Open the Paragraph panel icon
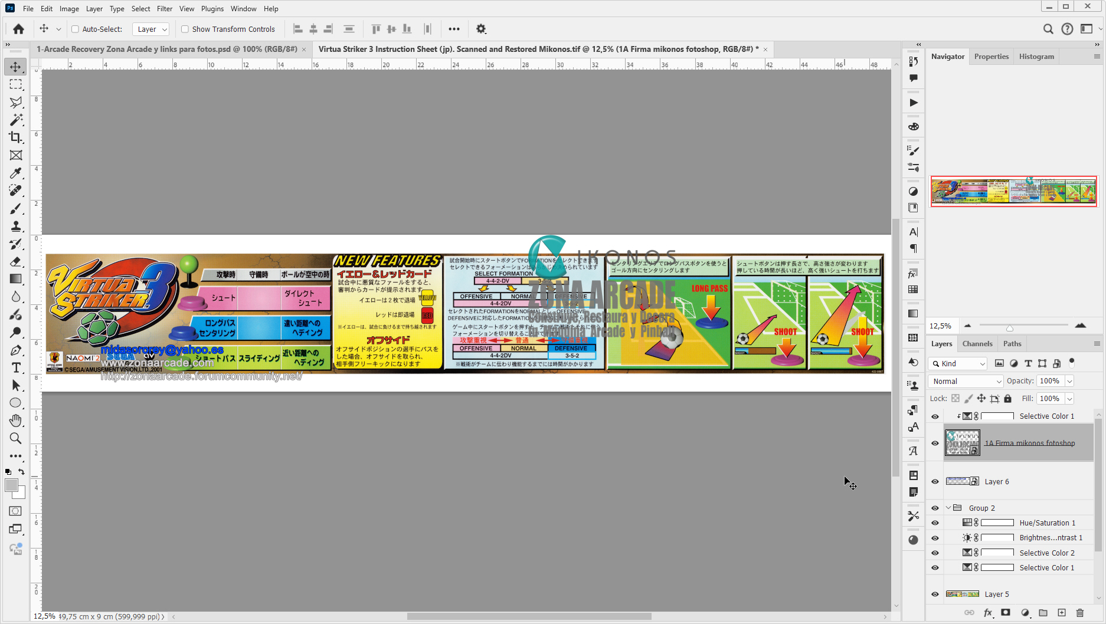1106x624 pixels. [x=914, y=248]
